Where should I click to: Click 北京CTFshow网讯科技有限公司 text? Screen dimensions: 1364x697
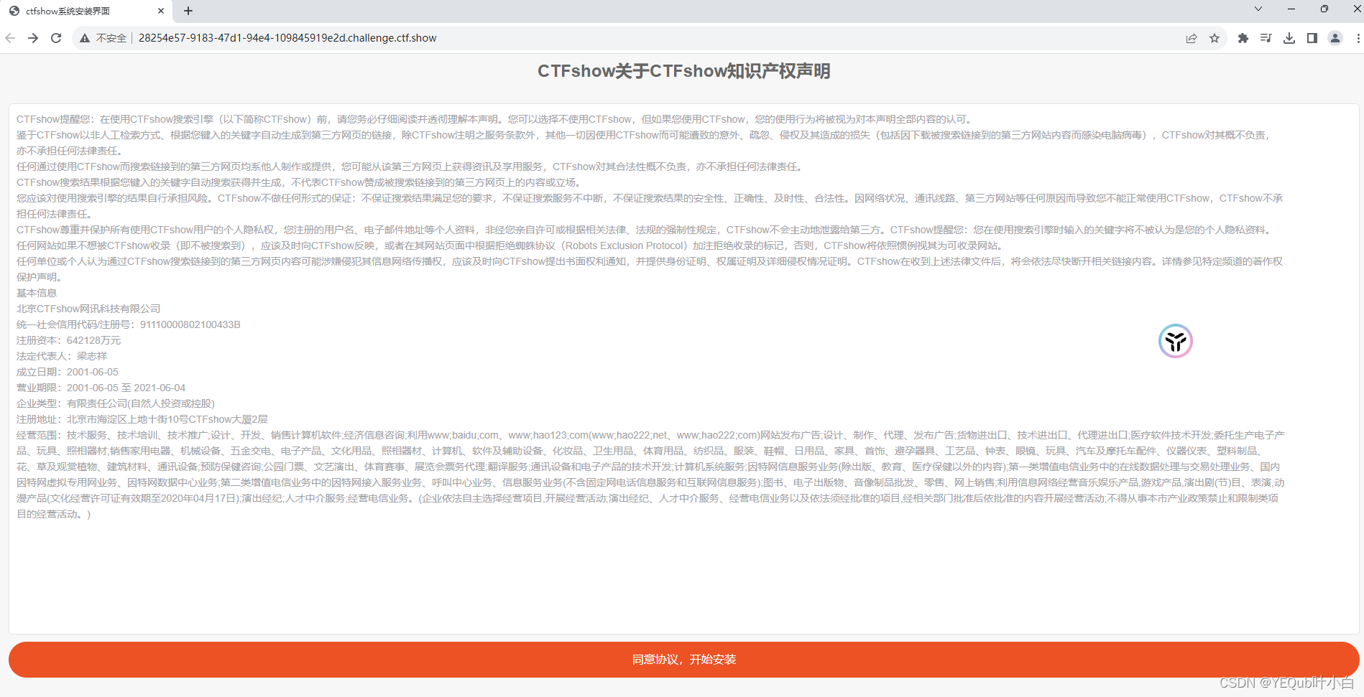coord(88,309)
